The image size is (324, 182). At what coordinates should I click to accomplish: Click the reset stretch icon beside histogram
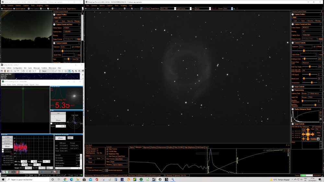pyautogui.click(x=321, y=116)
